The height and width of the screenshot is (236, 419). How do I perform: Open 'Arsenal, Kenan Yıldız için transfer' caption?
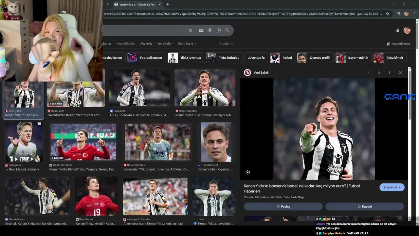[37, 224]
